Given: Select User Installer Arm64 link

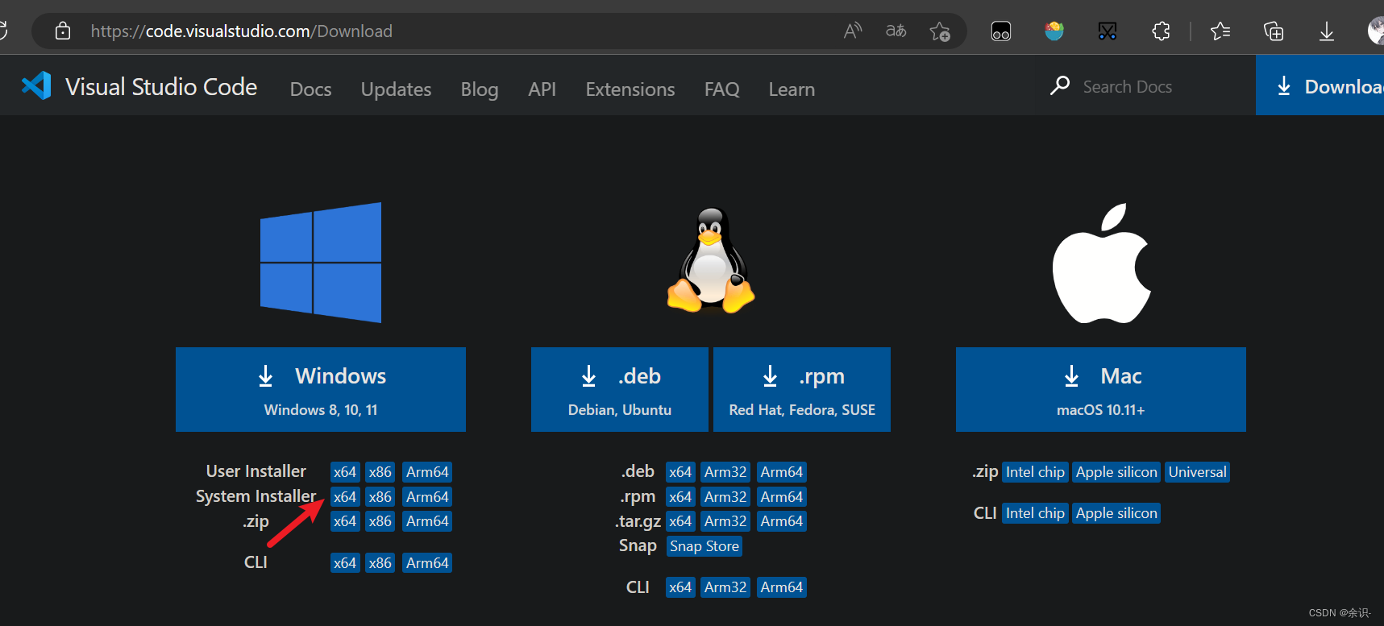Looking at the screenshot, I should pyautogui.click(x=427, y=472).
